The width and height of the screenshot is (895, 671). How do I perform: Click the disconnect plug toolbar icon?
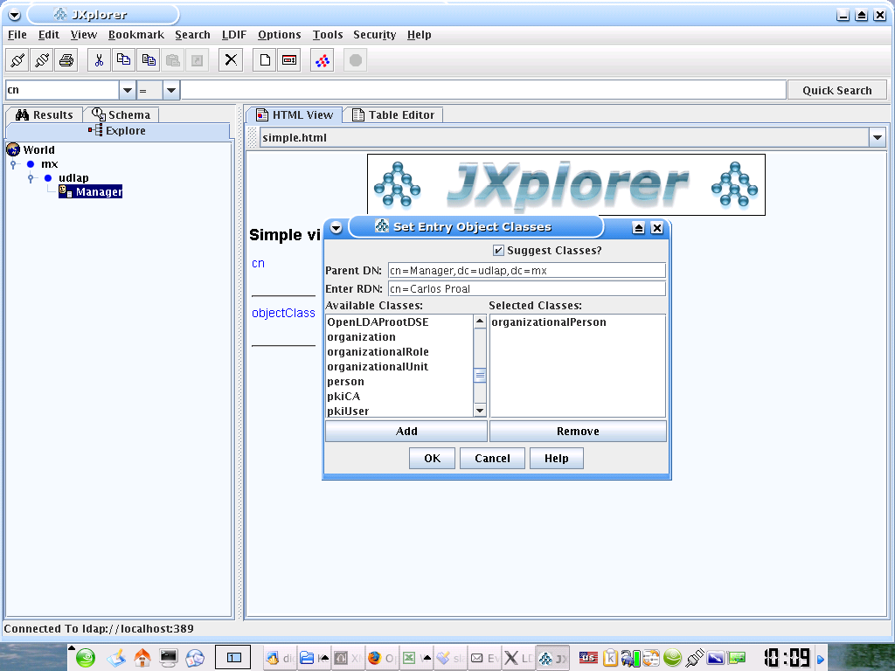coord(42,60)
